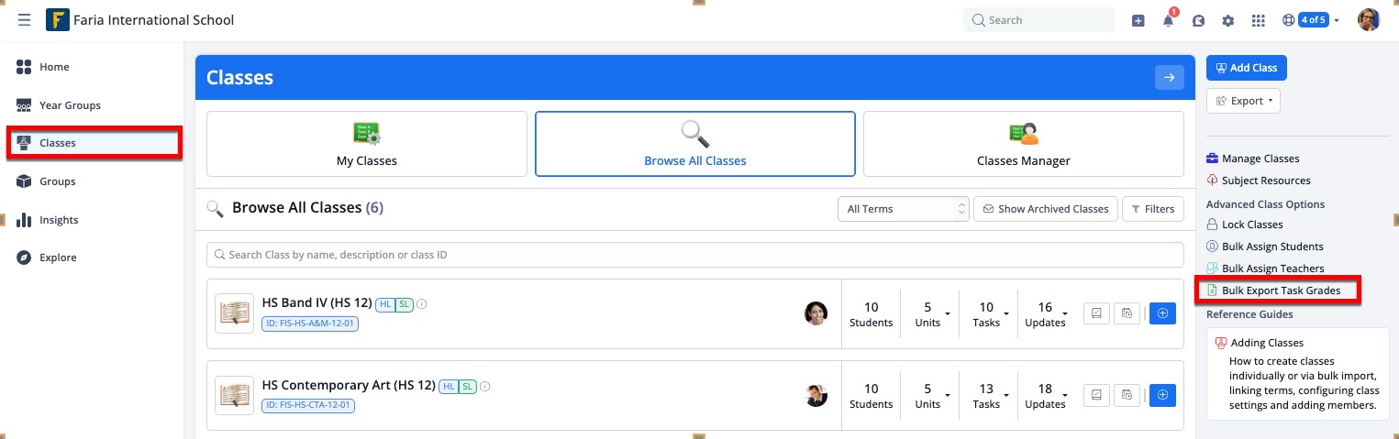
Task: Switch to the My Classes tab
Action: pyautogui.click(x=367, y=144)
